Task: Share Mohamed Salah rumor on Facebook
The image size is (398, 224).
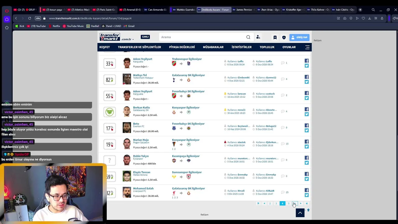Action: (307, 190)
